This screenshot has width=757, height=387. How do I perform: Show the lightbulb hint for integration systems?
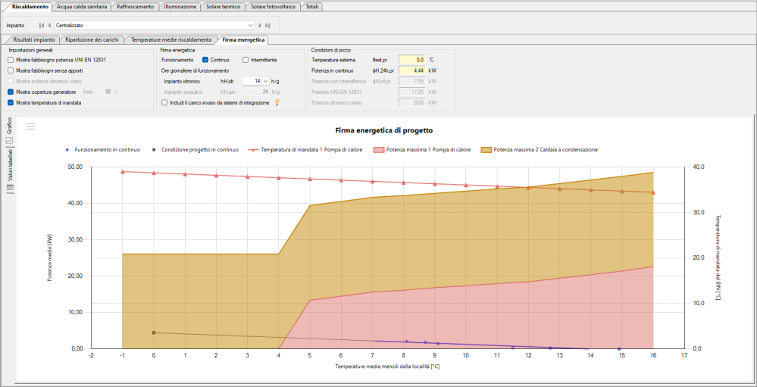(277, 102)
